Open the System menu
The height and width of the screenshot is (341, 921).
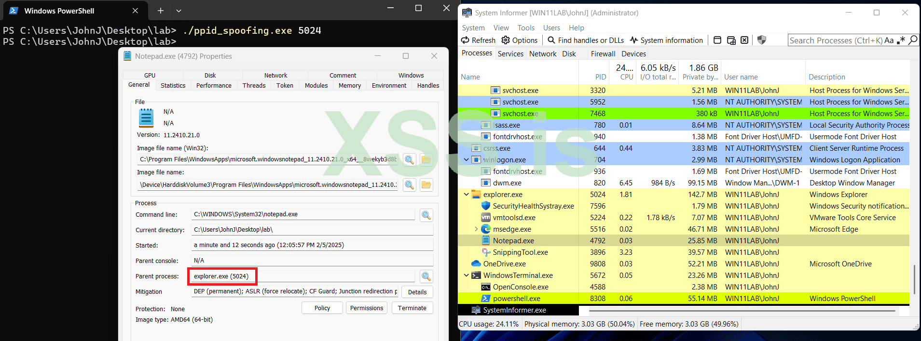tap(473, 28)
